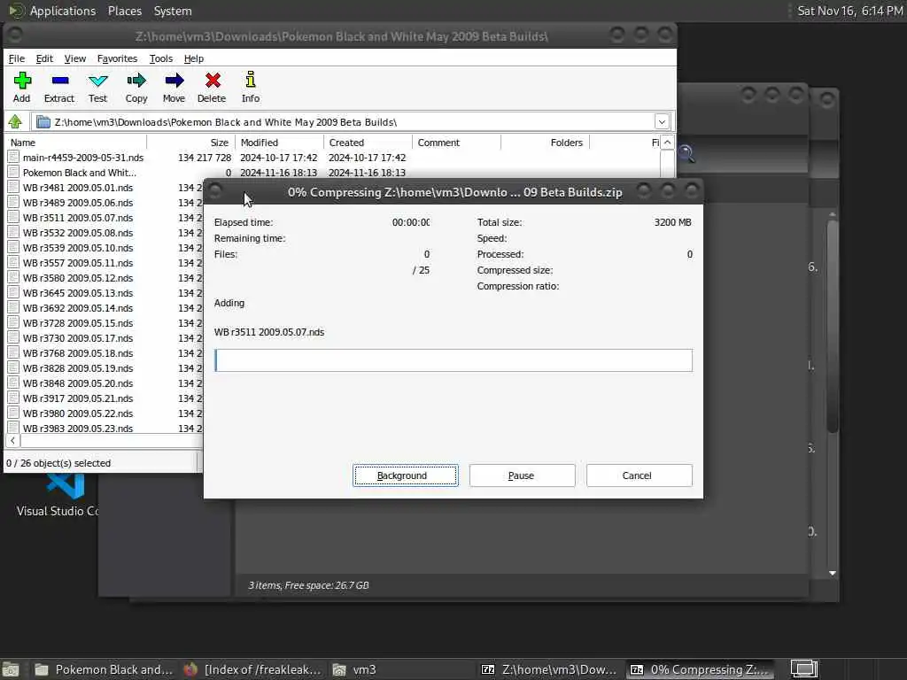Click the magnifier search icon in background window

pyautogui.click(x=686, y=154)
